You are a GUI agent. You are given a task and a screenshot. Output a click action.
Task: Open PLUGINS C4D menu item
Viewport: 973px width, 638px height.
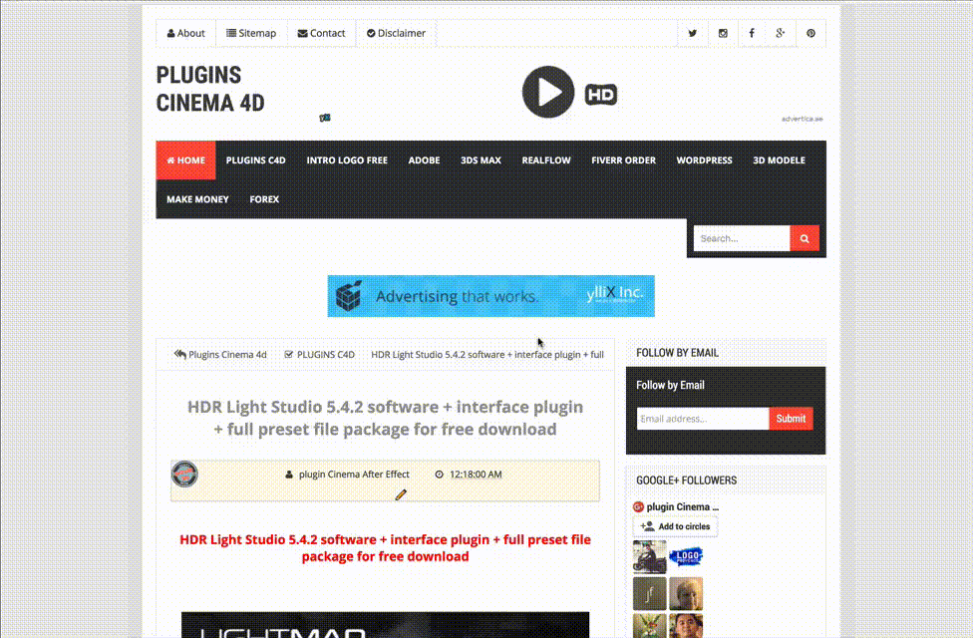(255, 160)
